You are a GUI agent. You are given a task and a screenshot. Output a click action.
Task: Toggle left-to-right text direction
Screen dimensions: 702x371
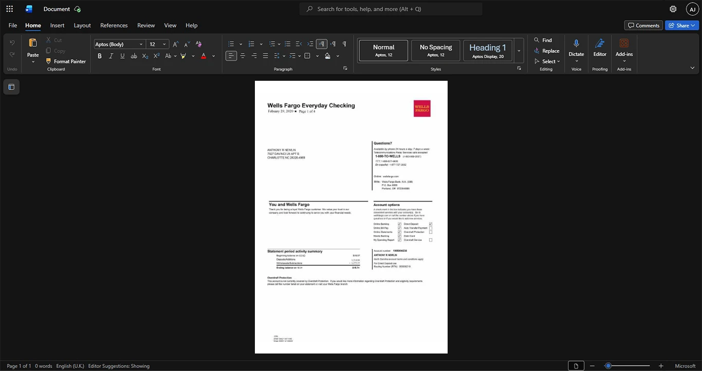click(x=322, y=44)
